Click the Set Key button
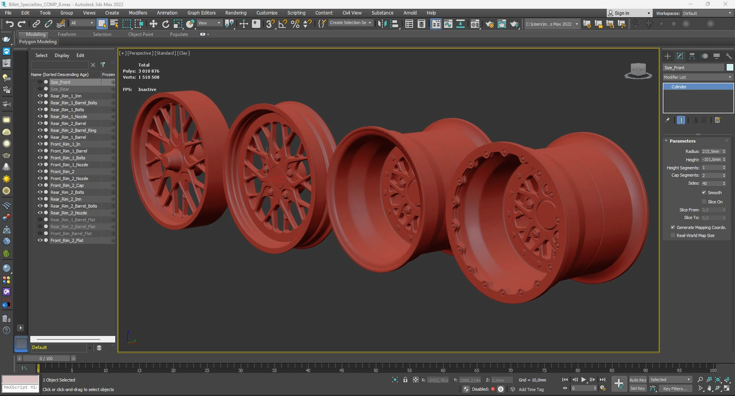 (x=638, y=388)
